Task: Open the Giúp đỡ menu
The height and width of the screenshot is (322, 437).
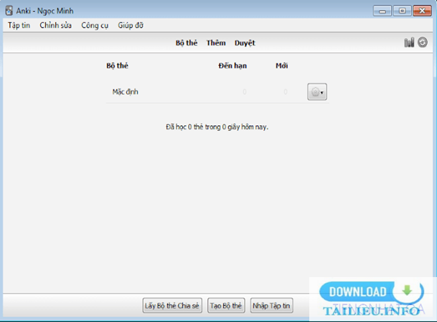Action: (x=130, y=25)
